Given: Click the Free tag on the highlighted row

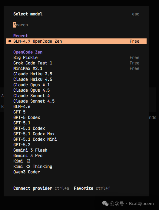Looking at the screenshot, I should pos(134,41).
